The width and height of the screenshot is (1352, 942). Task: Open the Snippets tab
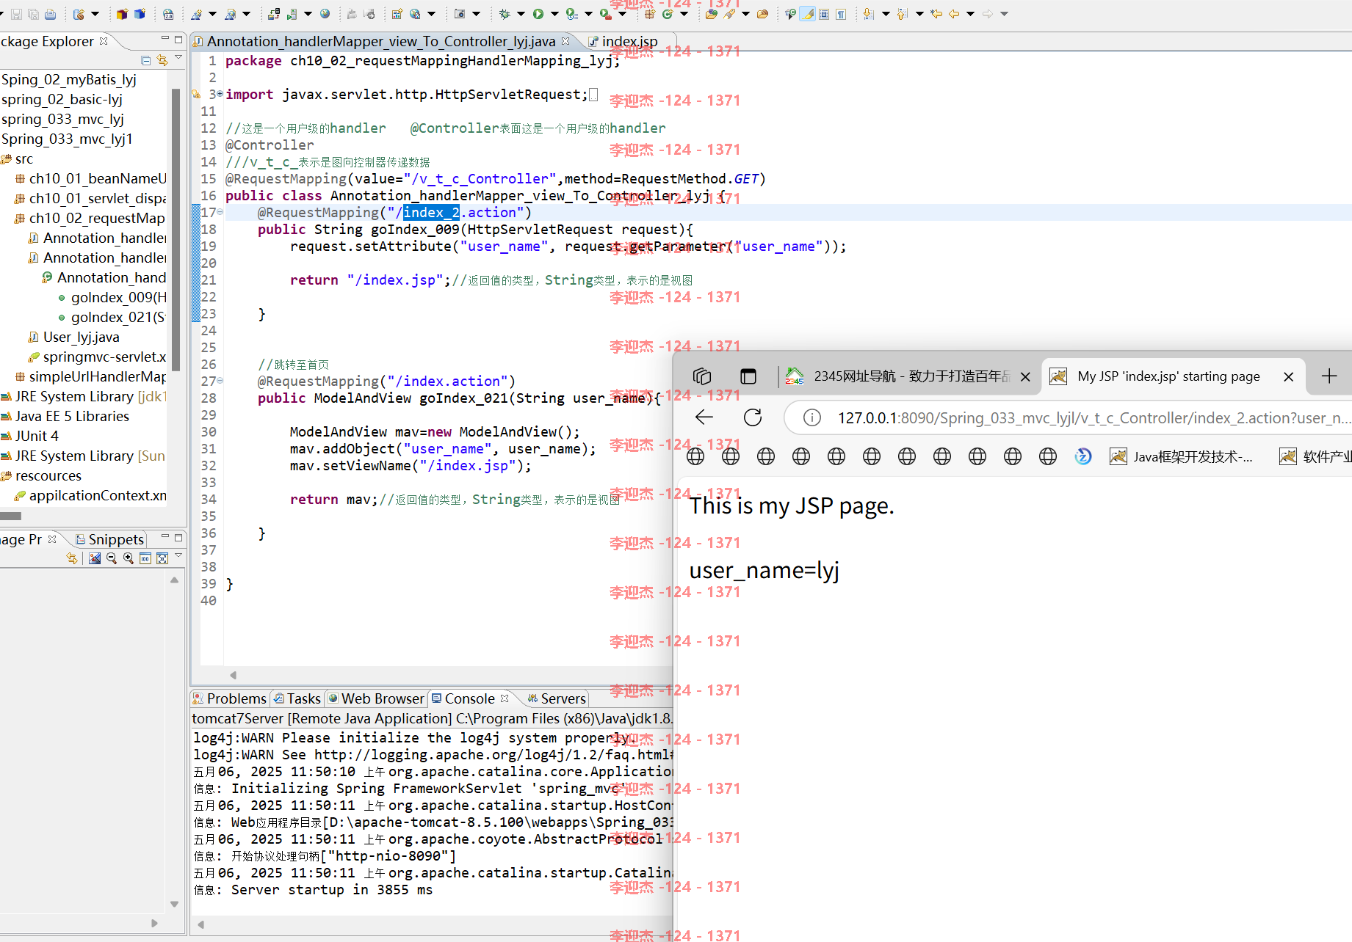pos(110,539)
